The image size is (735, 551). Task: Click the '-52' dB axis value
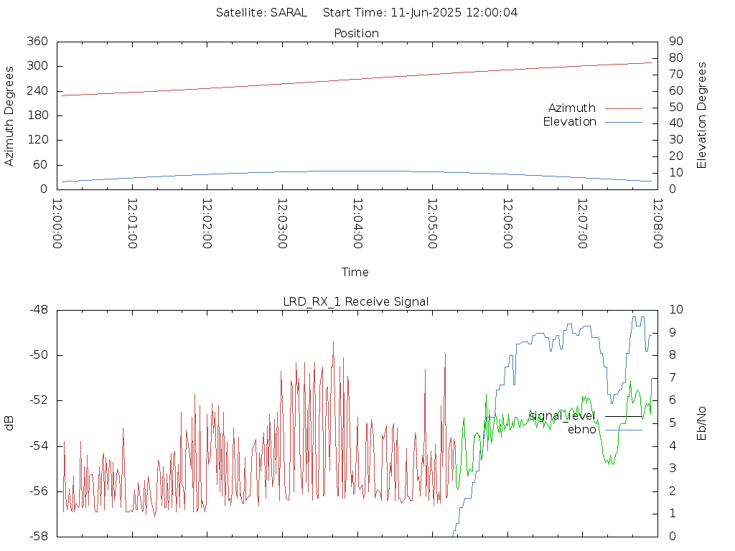coord(39,400)
